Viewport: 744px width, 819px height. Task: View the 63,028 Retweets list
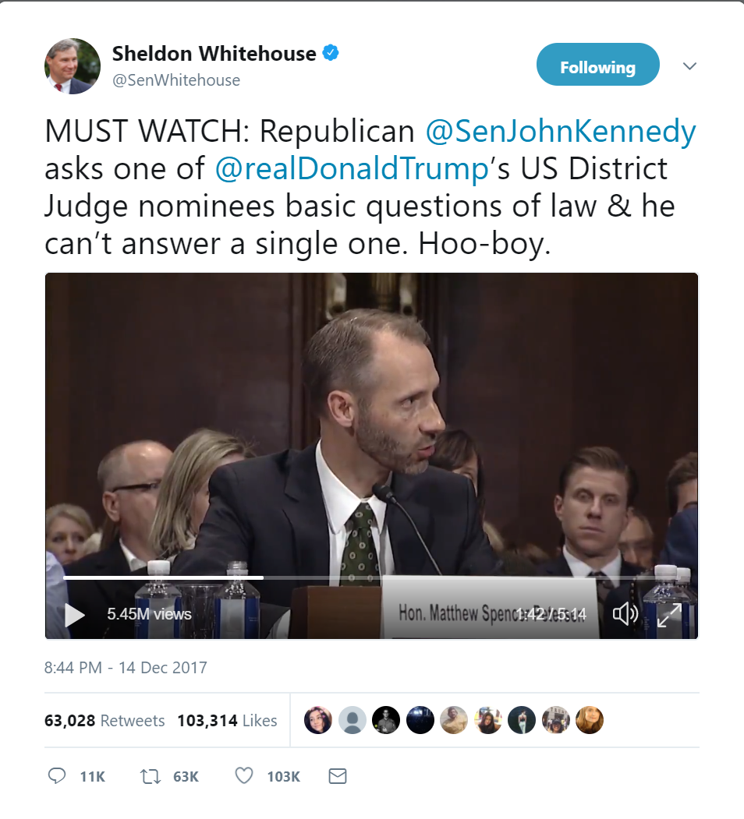click(x=105, y=721)
